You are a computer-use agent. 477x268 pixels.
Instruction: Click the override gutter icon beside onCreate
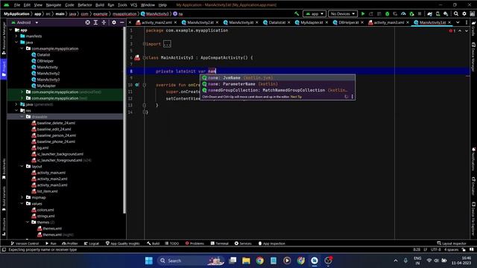137,85
